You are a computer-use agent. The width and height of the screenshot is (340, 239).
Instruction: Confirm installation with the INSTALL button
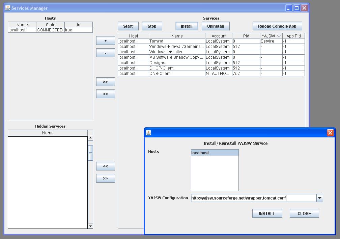click(x=267, y=213)
